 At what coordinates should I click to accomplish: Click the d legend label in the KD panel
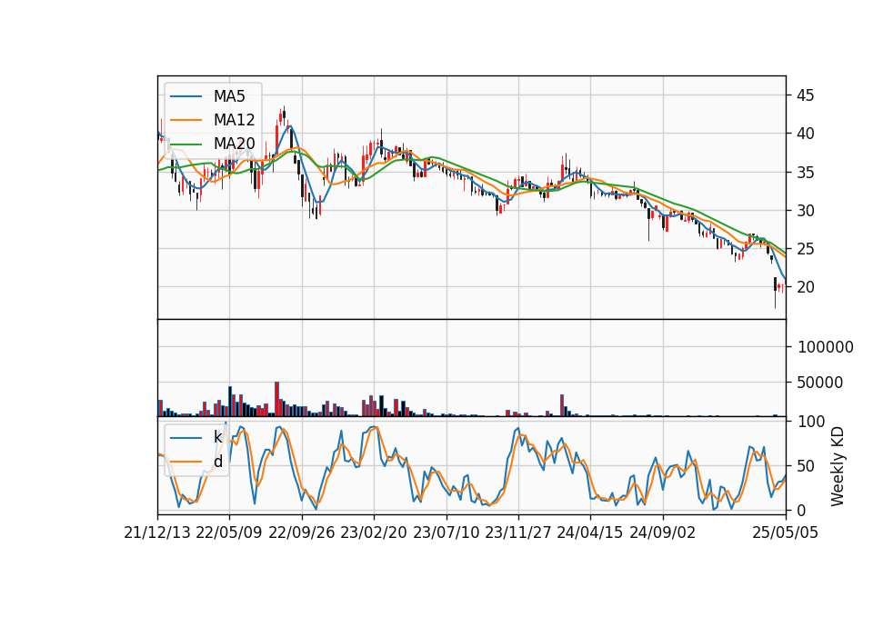pos(217,462)
